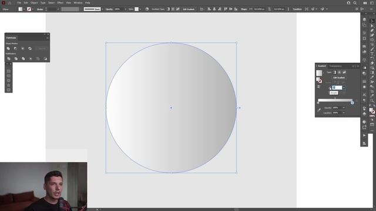Click Divide pathfinder icon

9,59
